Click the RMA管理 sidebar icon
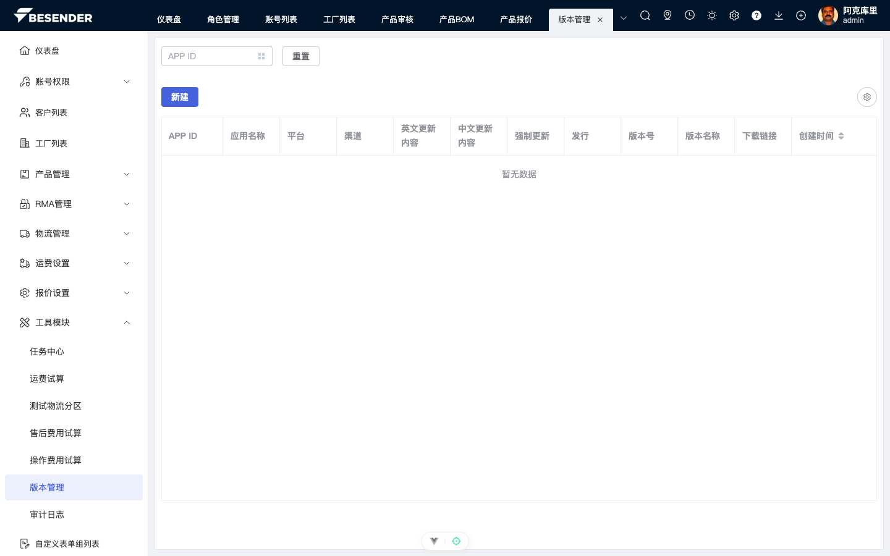This screenshot has height=556, width=890. pyautogui.click(x=25, y=204)
